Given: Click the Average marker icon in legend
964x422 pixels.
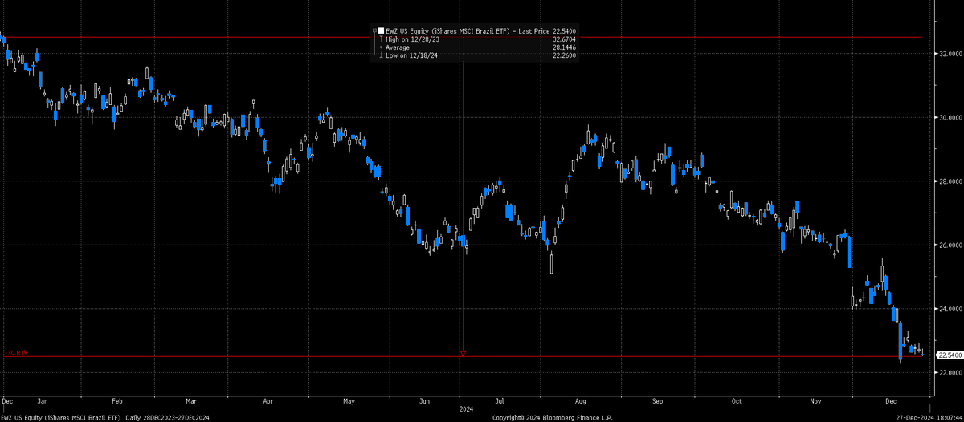Looking at the screenshot, I should click(x=381, y=47).
